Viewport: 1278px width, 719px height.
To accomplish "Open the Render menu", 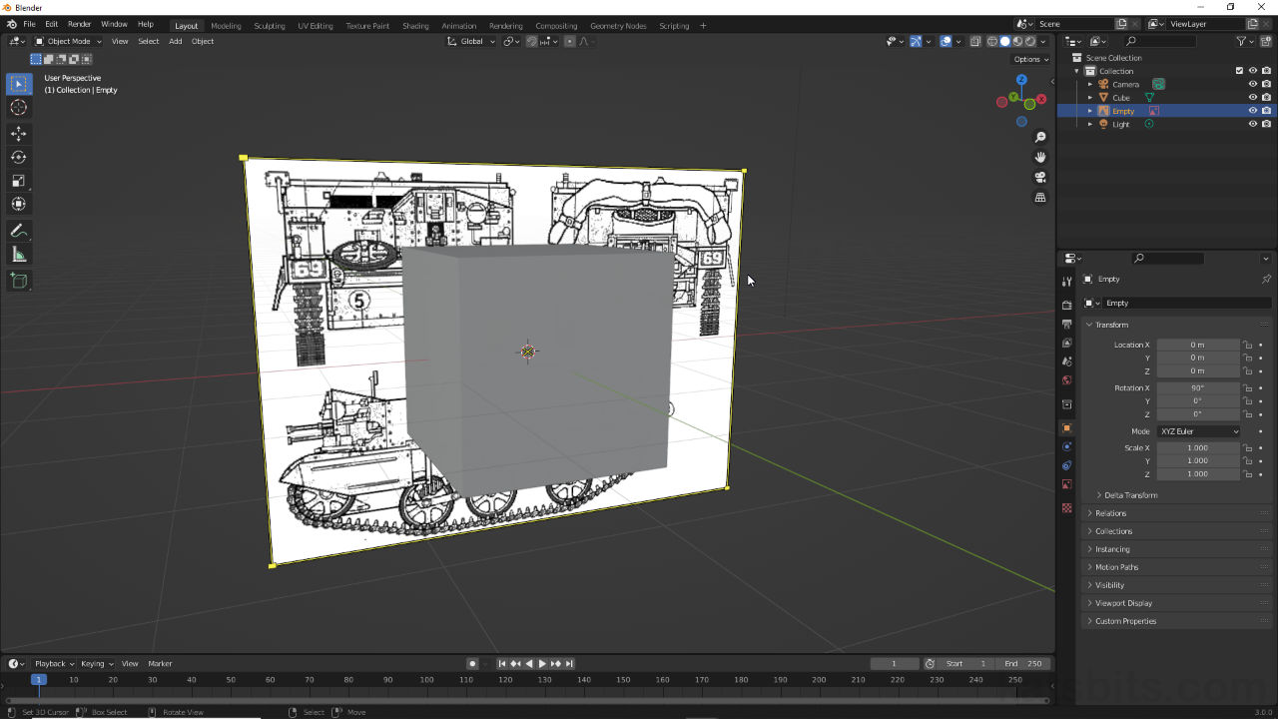I will coord(79,23).
